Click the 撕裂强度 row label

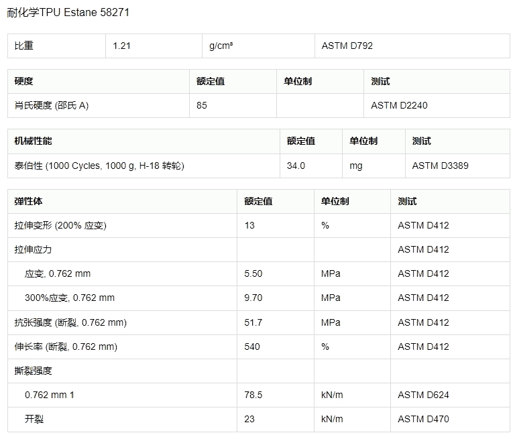(34, 371)
